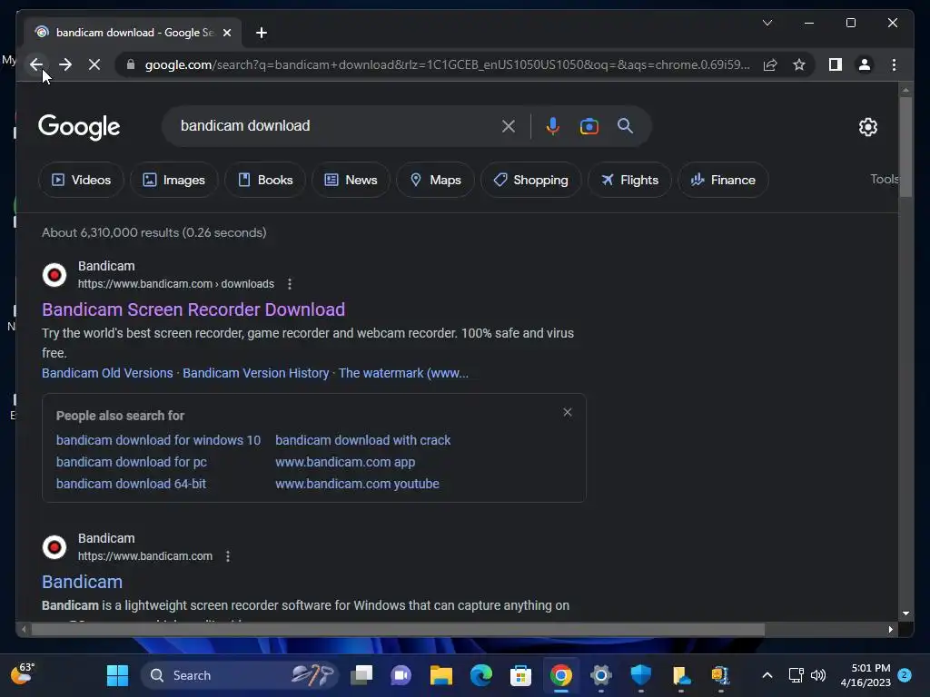The height and width of the screenshot is (697, 930).
Task: Start a voice search with the microphone
Action: click(552, 125)
